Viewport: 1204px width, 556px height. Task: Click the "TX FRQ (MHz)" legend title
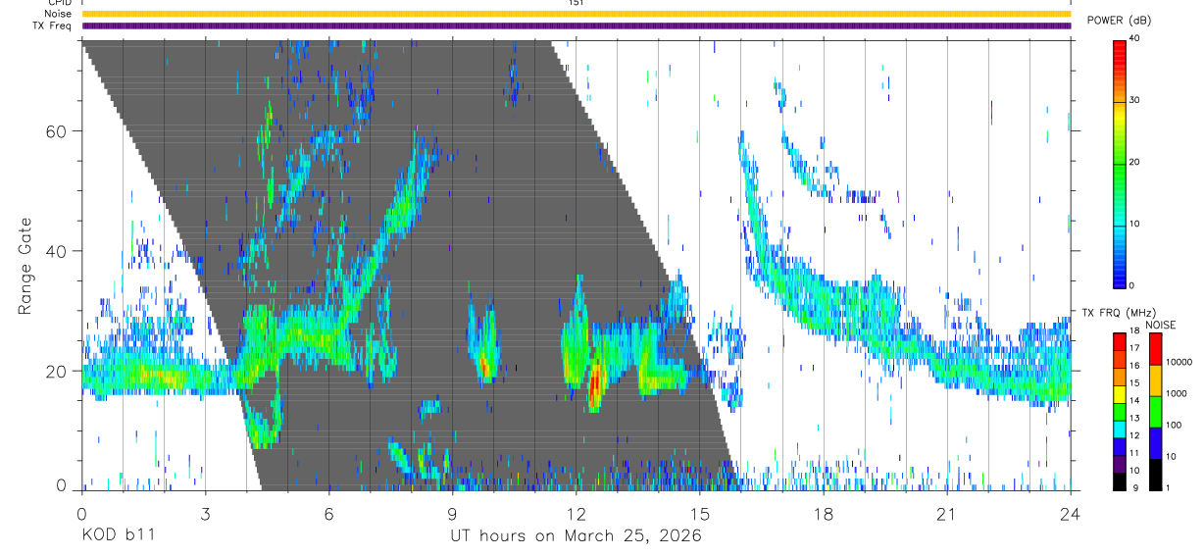point(1119,313)
